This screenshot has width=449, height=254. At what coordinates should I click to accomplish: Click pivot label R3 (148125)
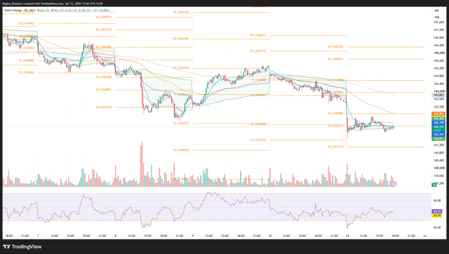pos(181,12)
